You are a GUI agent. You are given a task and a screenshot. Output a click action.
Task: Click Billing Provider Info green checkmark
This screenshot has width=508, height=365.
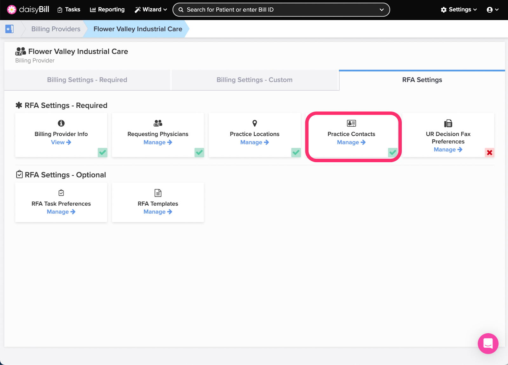click(103, 152)
